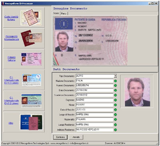This screenshot has height=146, width=160.
Task: Click the Immagine Documento heading
Action: click(70, 8)
